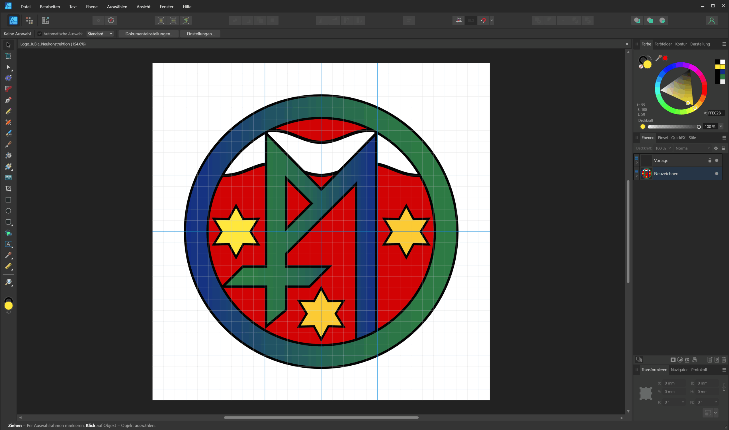Open the Normal blend mode dropdown

pos(693,148)
